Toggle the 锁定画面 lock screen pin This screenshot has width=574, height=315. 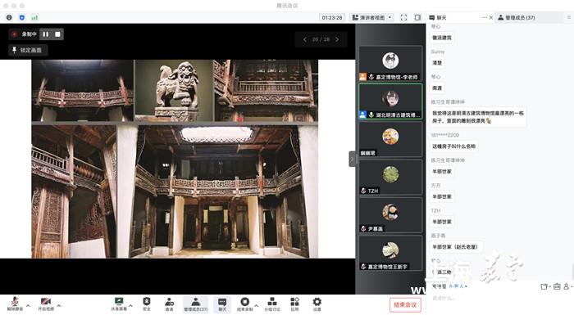27,50
